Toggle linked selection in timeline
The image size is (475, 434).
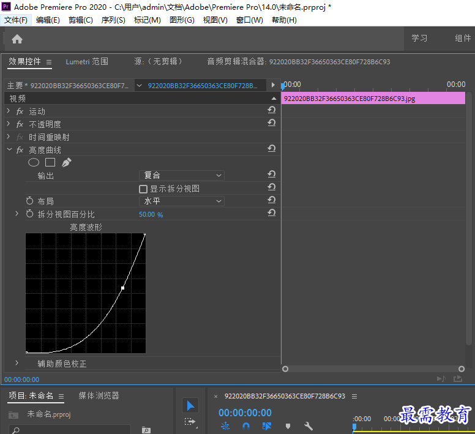267,426
